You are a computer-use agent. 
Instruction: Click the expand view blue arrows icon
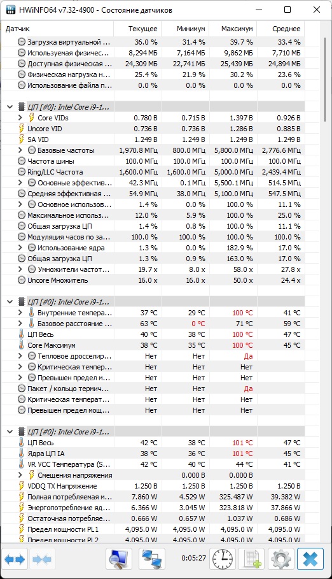point(15,559)
